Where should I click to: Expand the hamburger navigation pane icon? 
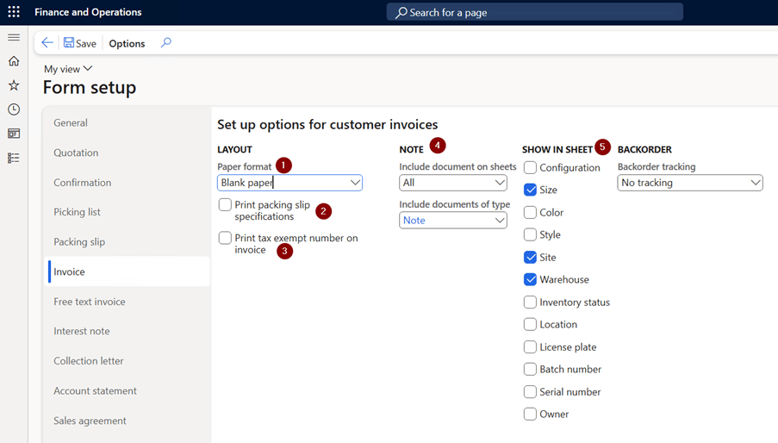point(14,38)
